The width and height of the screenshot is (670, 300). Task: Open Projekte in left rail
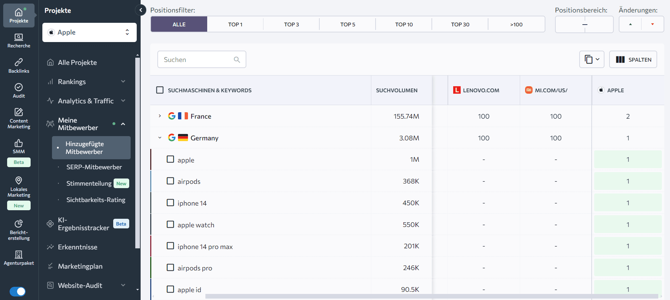(19, 15)
